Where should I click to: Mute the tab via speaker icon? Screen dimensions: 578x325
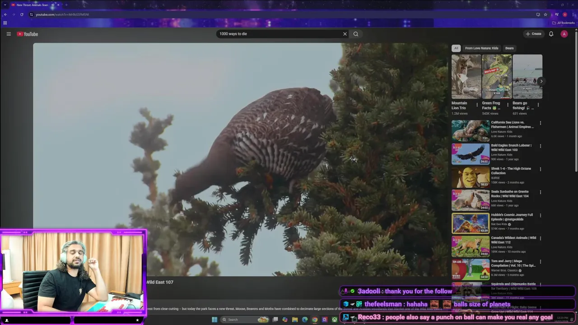click(52, 5)
